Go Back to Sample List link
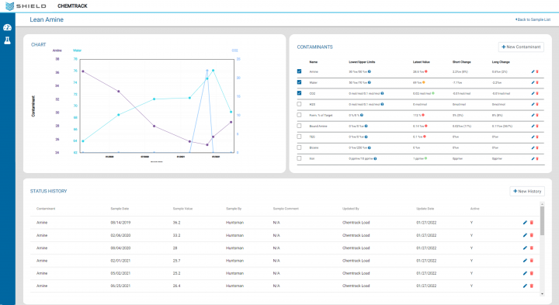 click(x=533, y=19)
